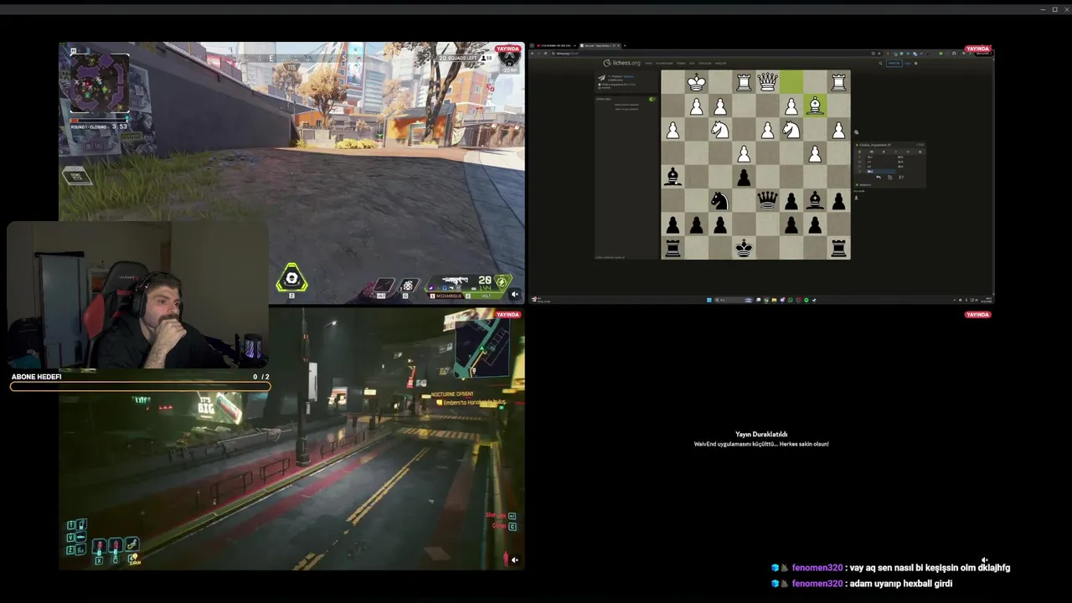Open fenomen320 username on the 'vay aq' message
Viewport: 1072px width, 603px height.
(817, 567)
